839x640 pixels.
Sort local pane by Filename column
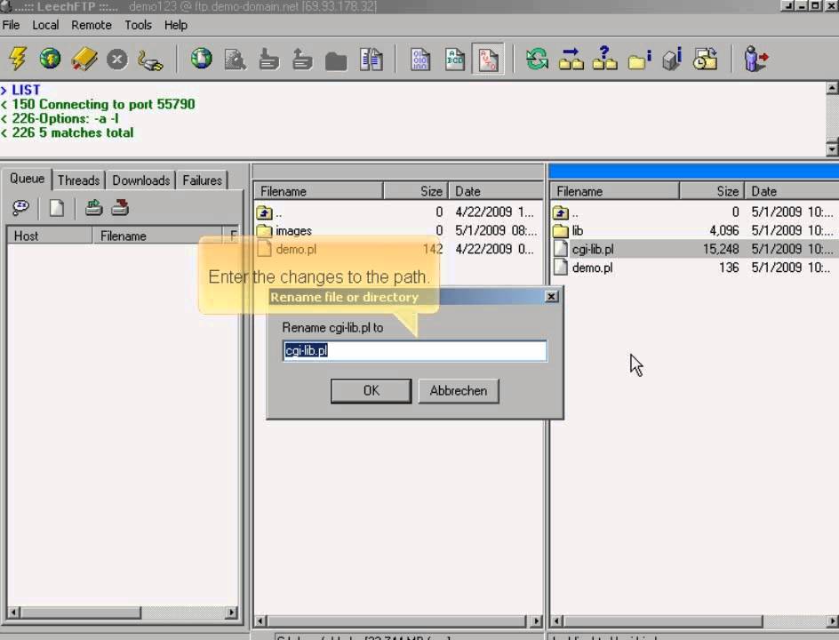click(319, 191)
